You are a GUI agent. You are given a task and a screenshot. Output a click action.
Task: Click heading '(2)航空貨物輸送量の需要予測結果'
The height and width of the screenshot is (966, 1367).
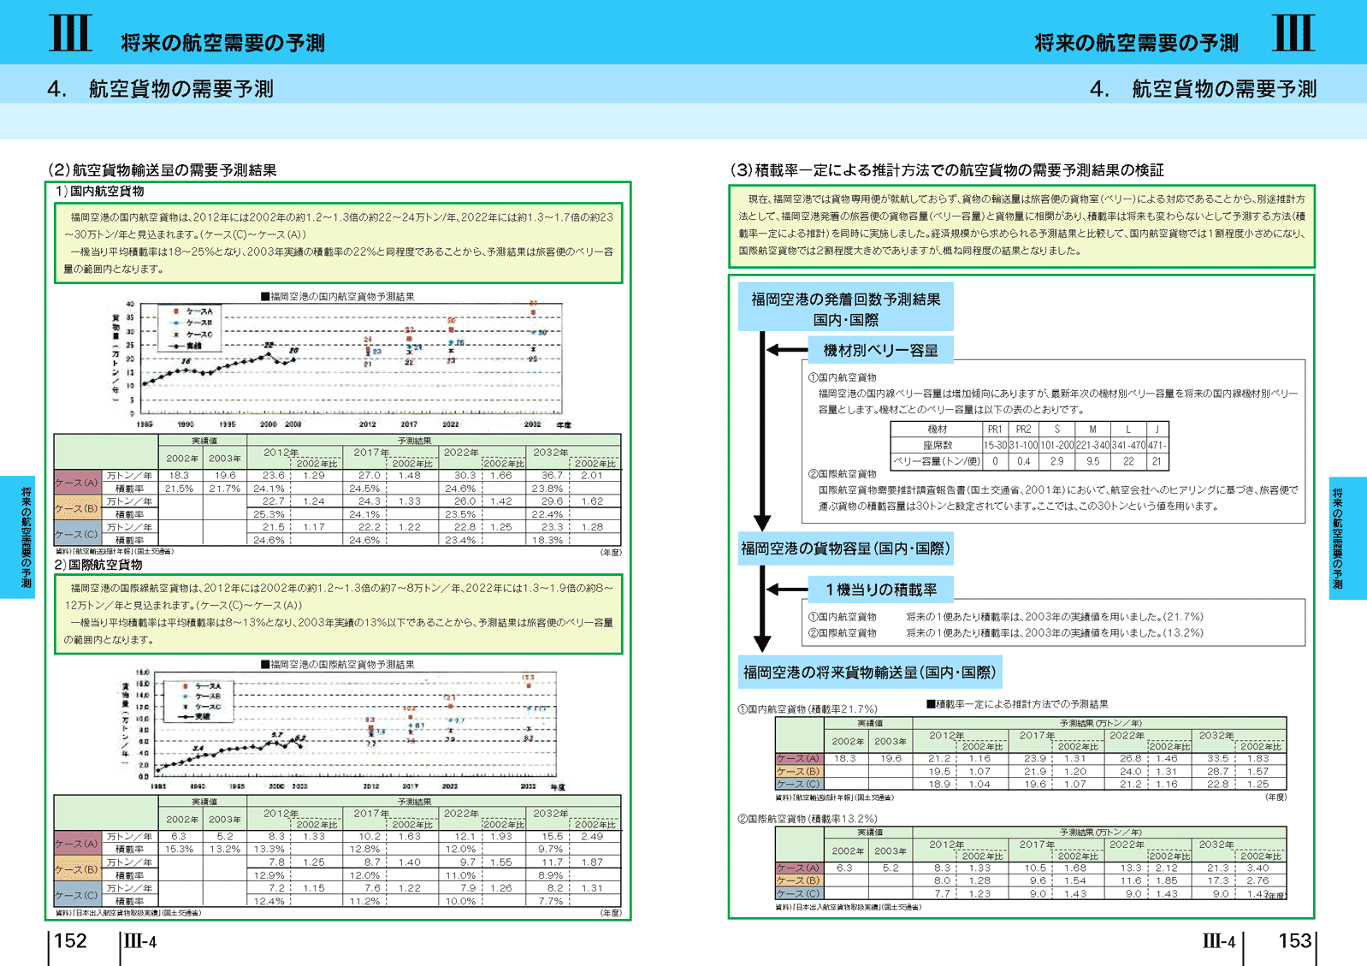[162, 170]
